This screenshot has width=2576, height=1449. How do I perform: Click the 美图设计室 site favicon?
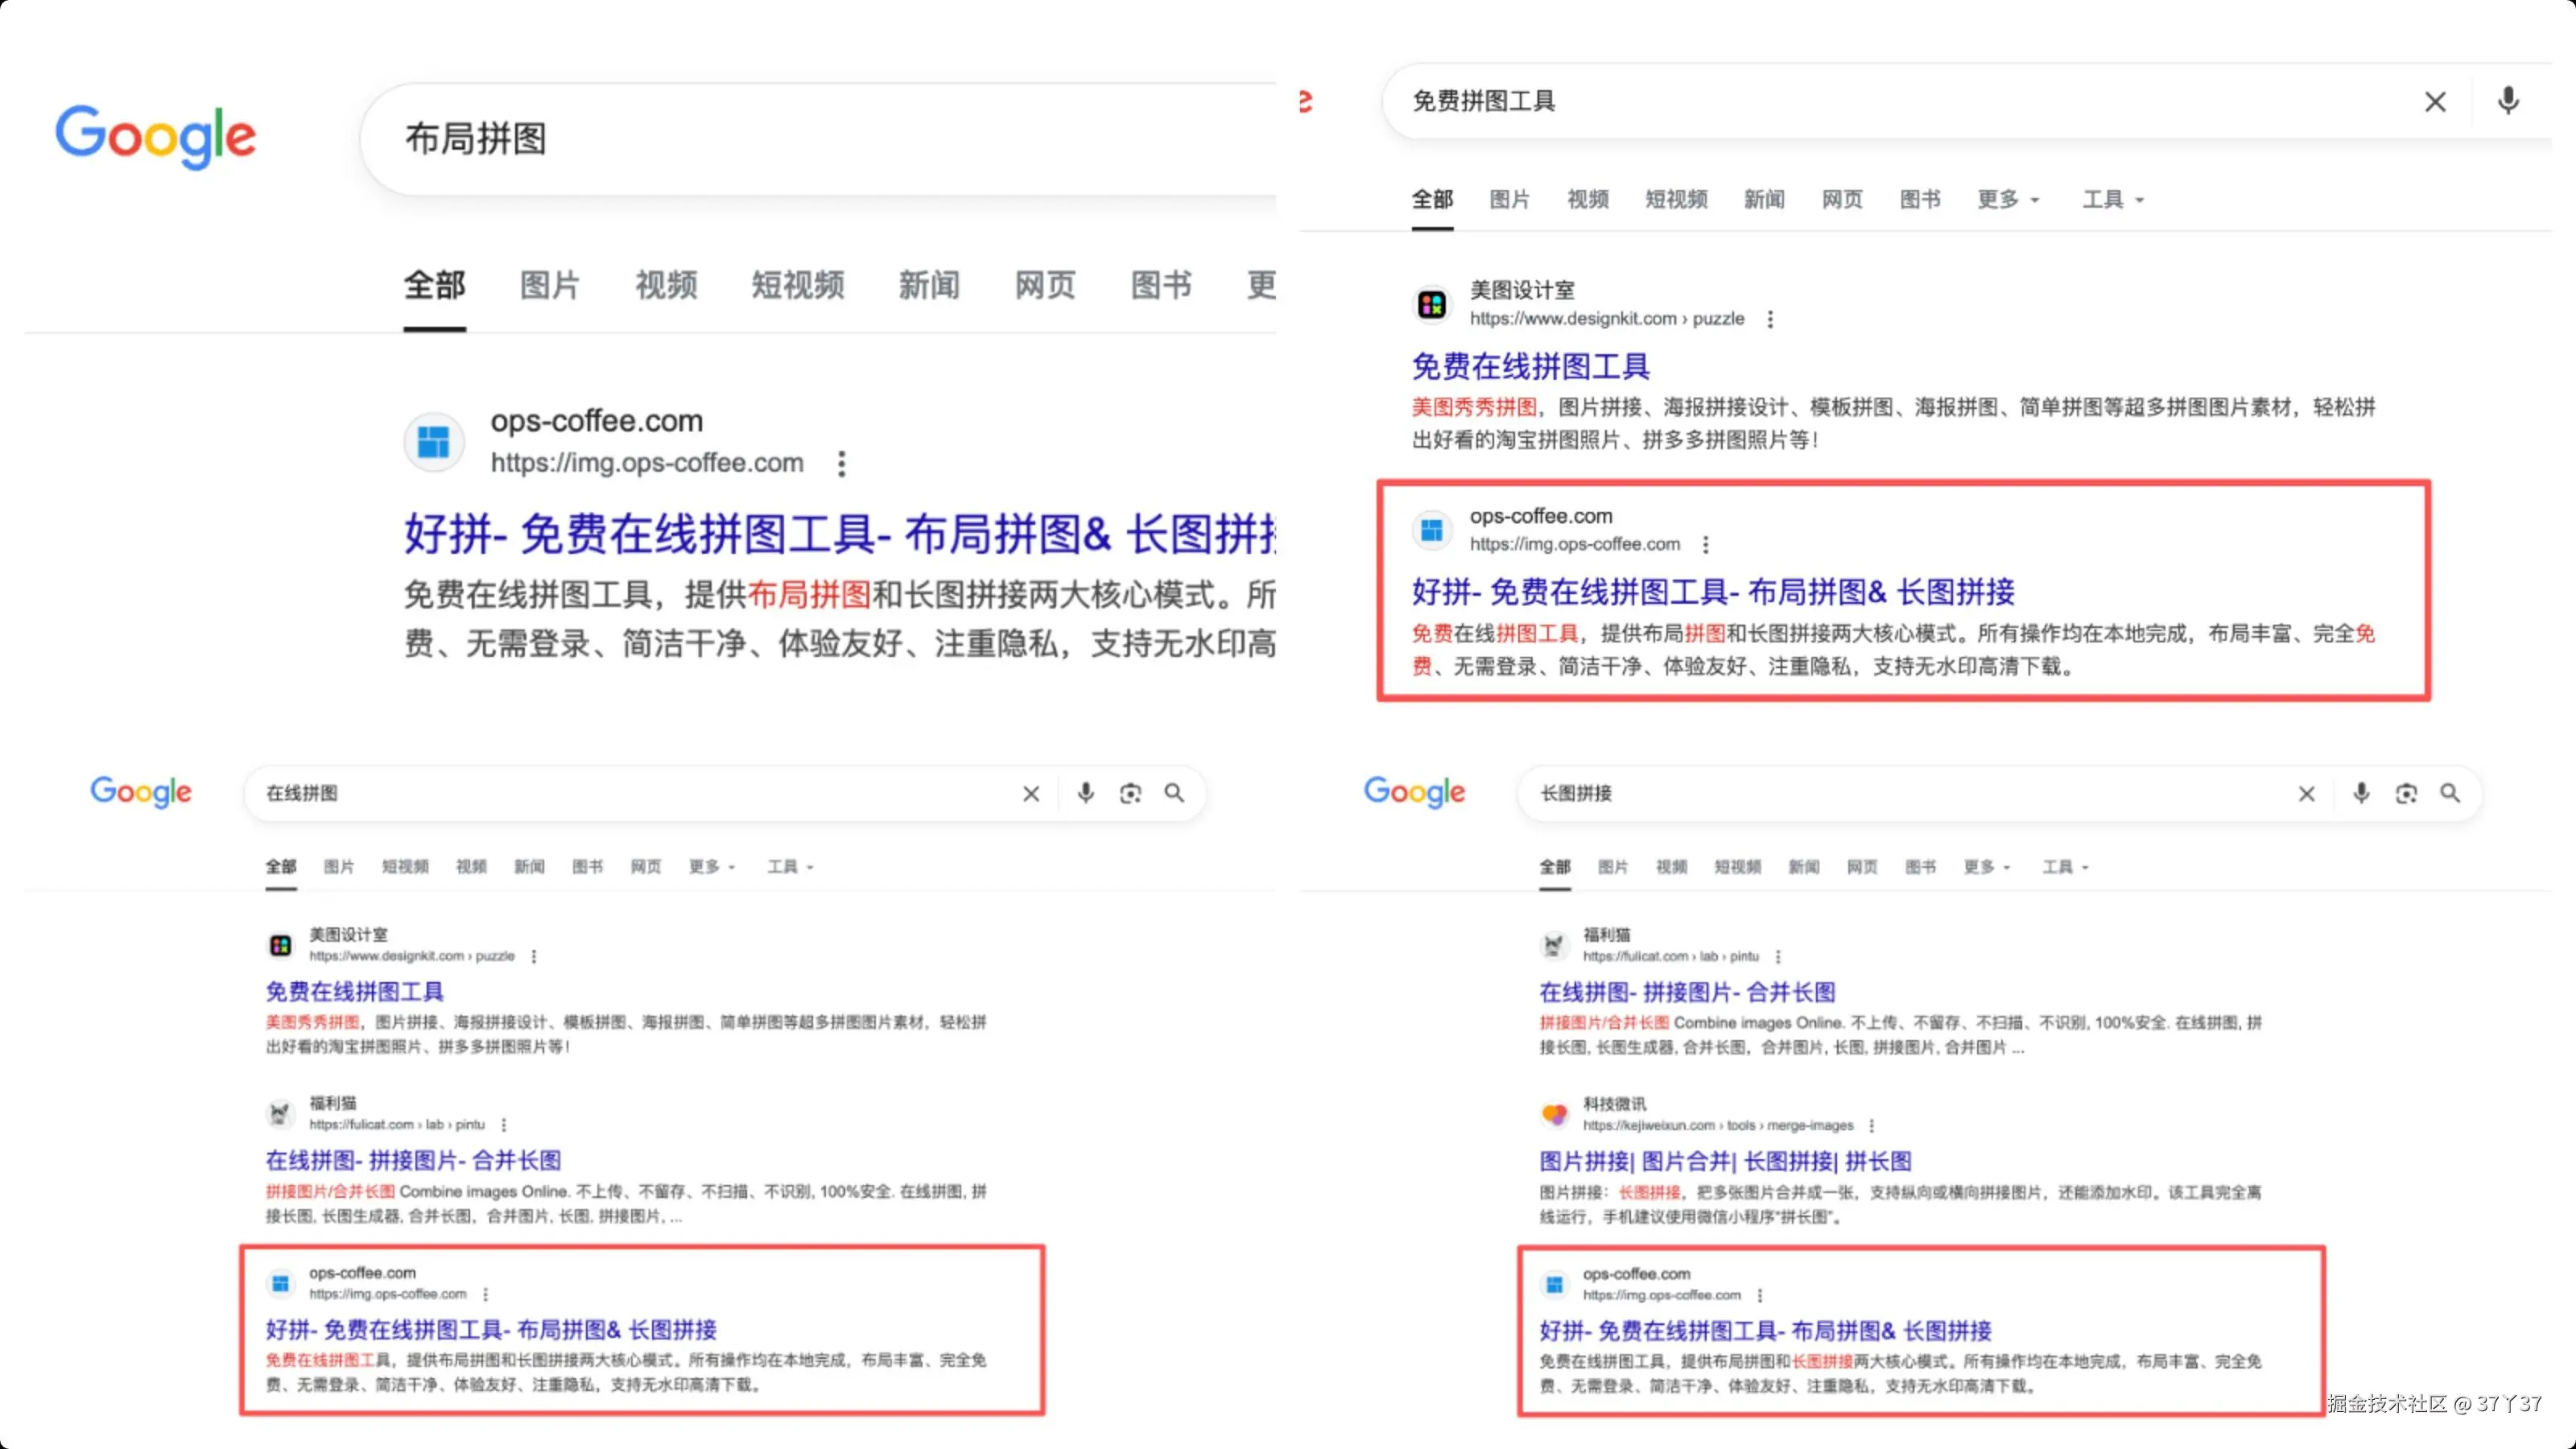1431,304
